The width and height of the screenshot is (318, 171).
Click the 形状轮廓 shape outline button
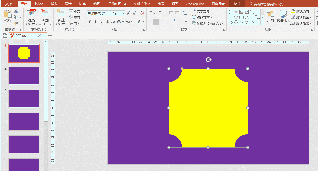[300, 17]
